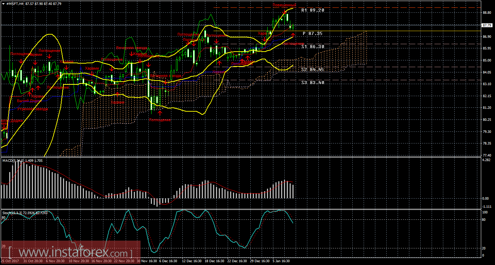
Task: Click 88.80 on the price scale
Action: pos(487,13)
